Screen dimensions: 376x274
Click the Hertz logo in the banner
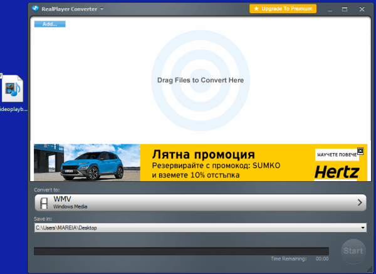click(x=337, y=171)
